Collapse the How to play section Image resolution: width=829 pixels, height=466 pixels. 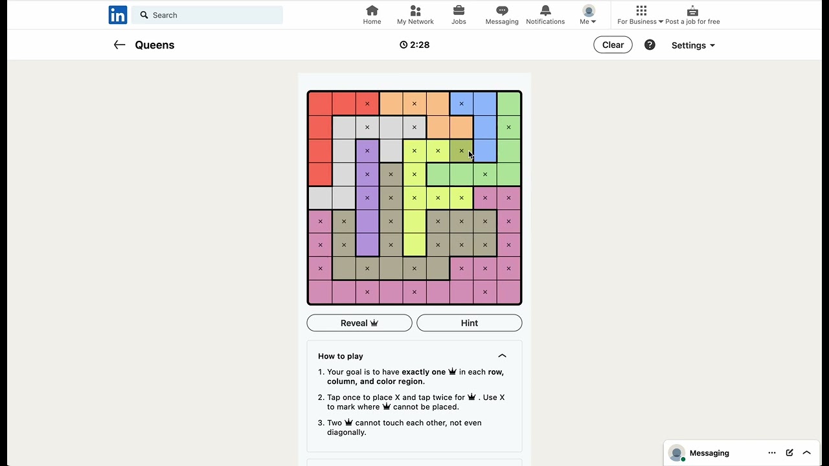(x=502, y=356)
